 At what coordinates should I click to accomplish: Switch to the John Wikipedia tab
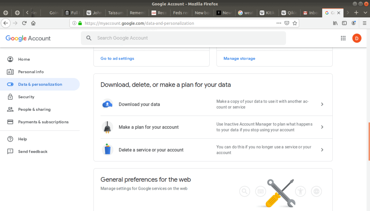[94, 13]
